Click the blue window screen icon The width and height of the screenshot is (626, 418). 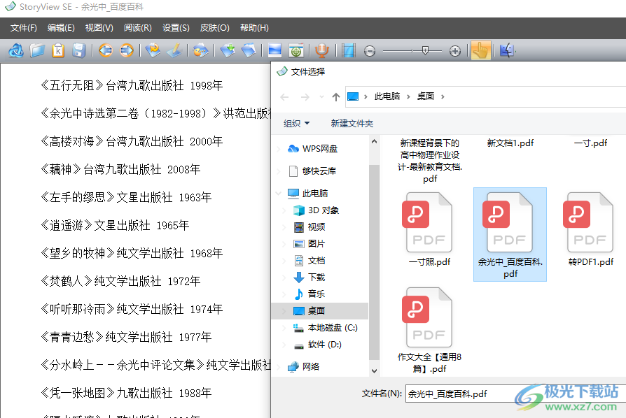(274, 50)
